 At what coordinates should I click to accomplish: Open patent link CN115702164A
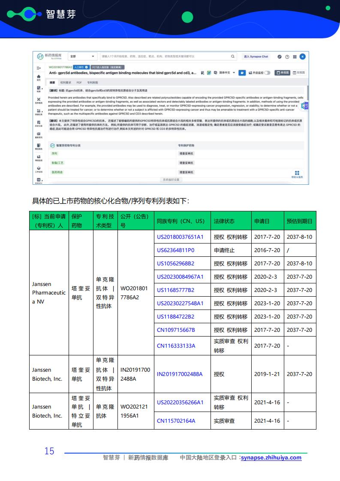176,421
